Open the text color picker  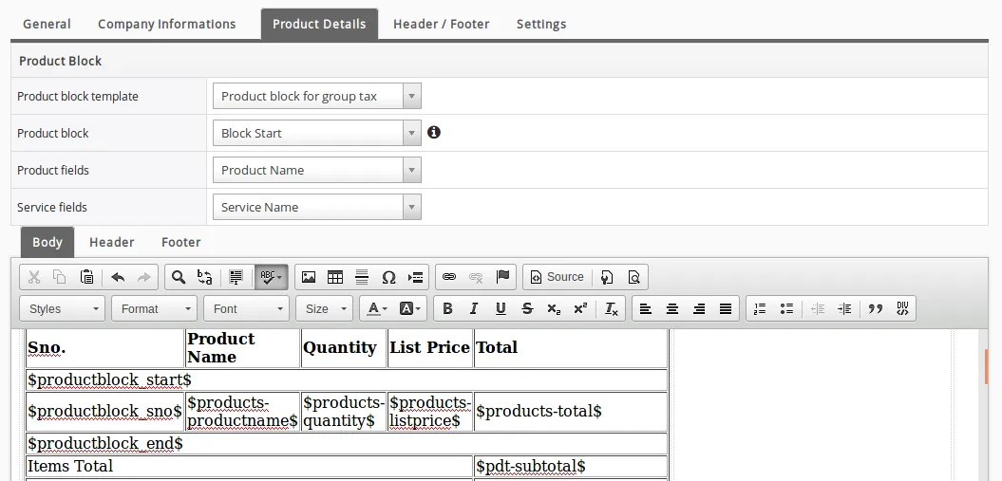click(x=376, y=308)
